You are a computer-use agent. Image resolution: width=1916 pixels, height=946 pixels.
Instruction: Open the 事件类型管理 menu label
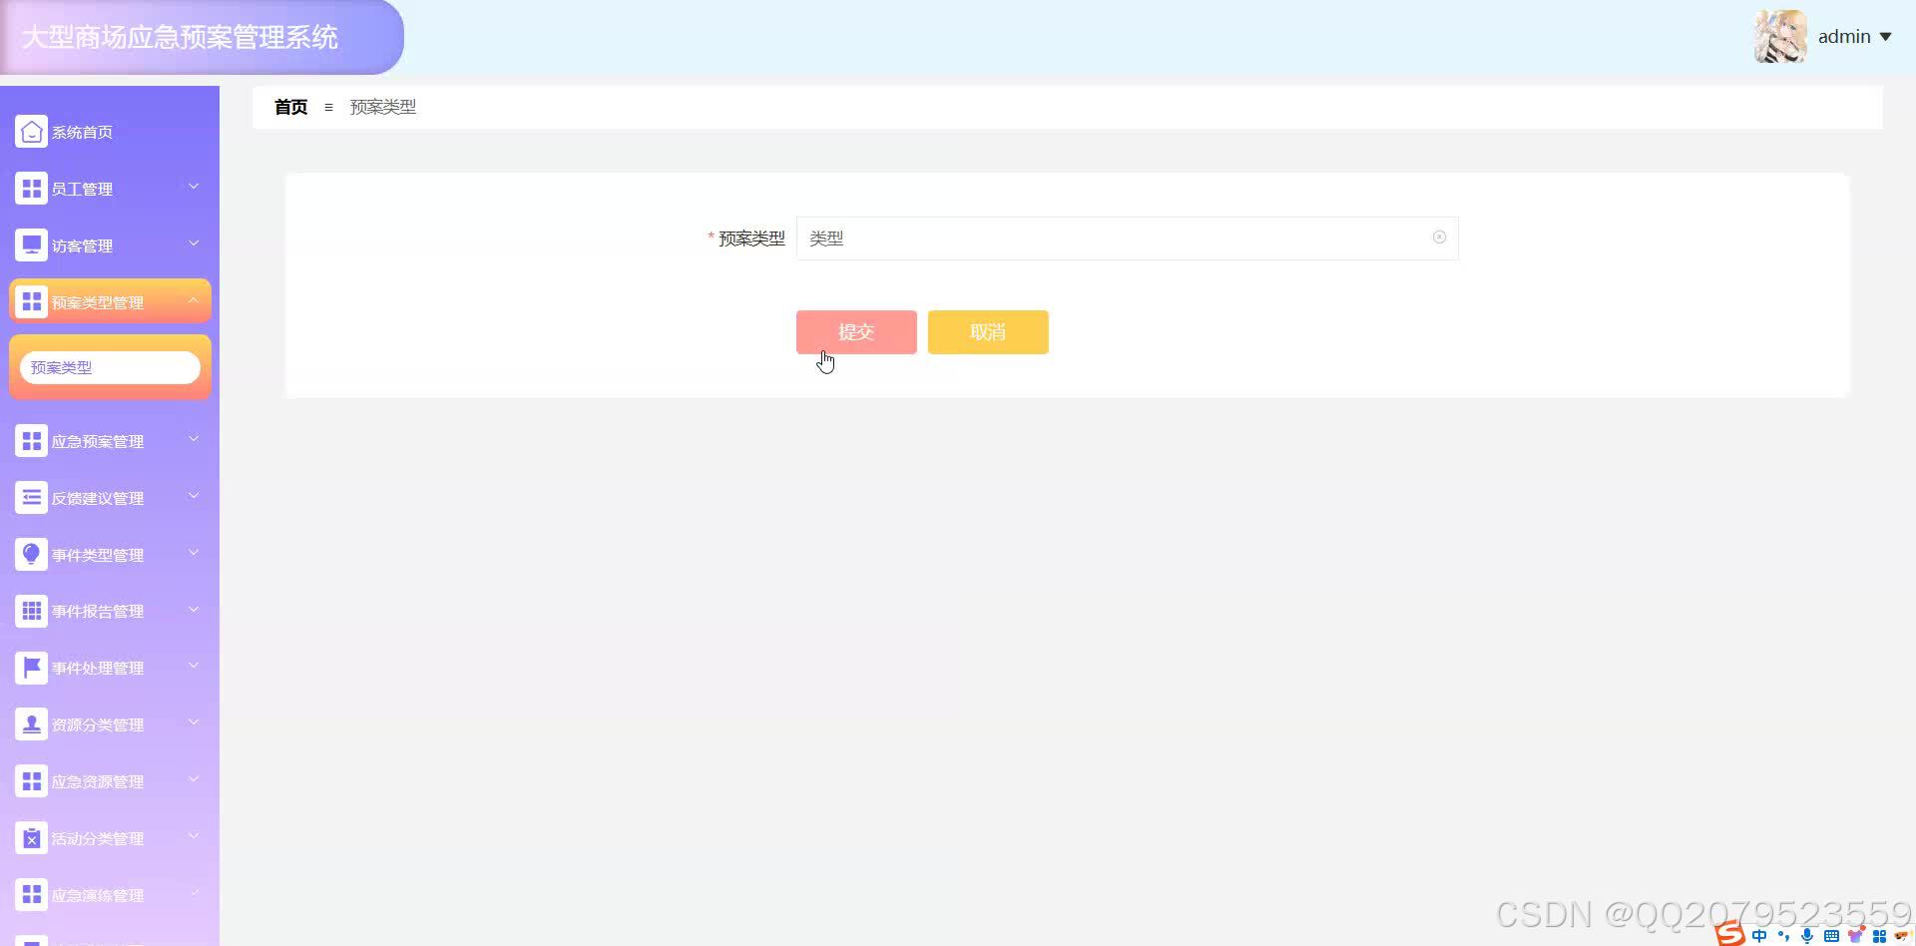[x=98, y=555]
